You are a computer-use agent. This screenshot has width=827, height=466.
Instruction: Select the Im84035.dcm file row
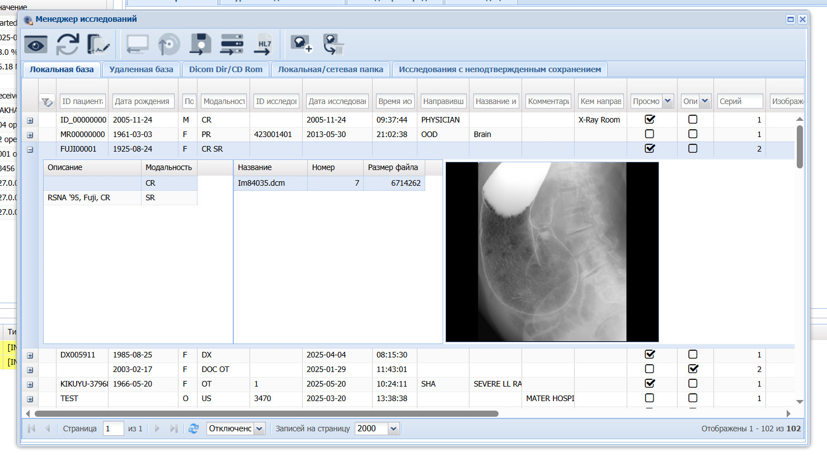click(329, 183)
